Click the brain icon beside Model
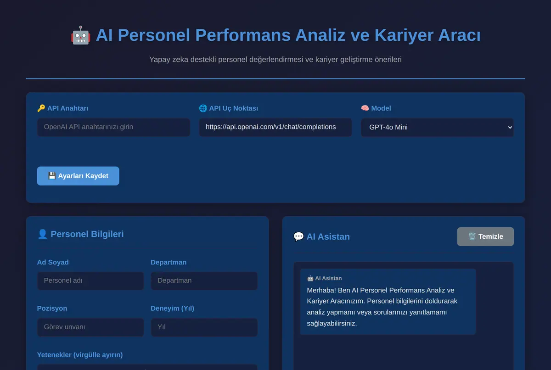This screenshot has height=370, width=551. point(365,108)
